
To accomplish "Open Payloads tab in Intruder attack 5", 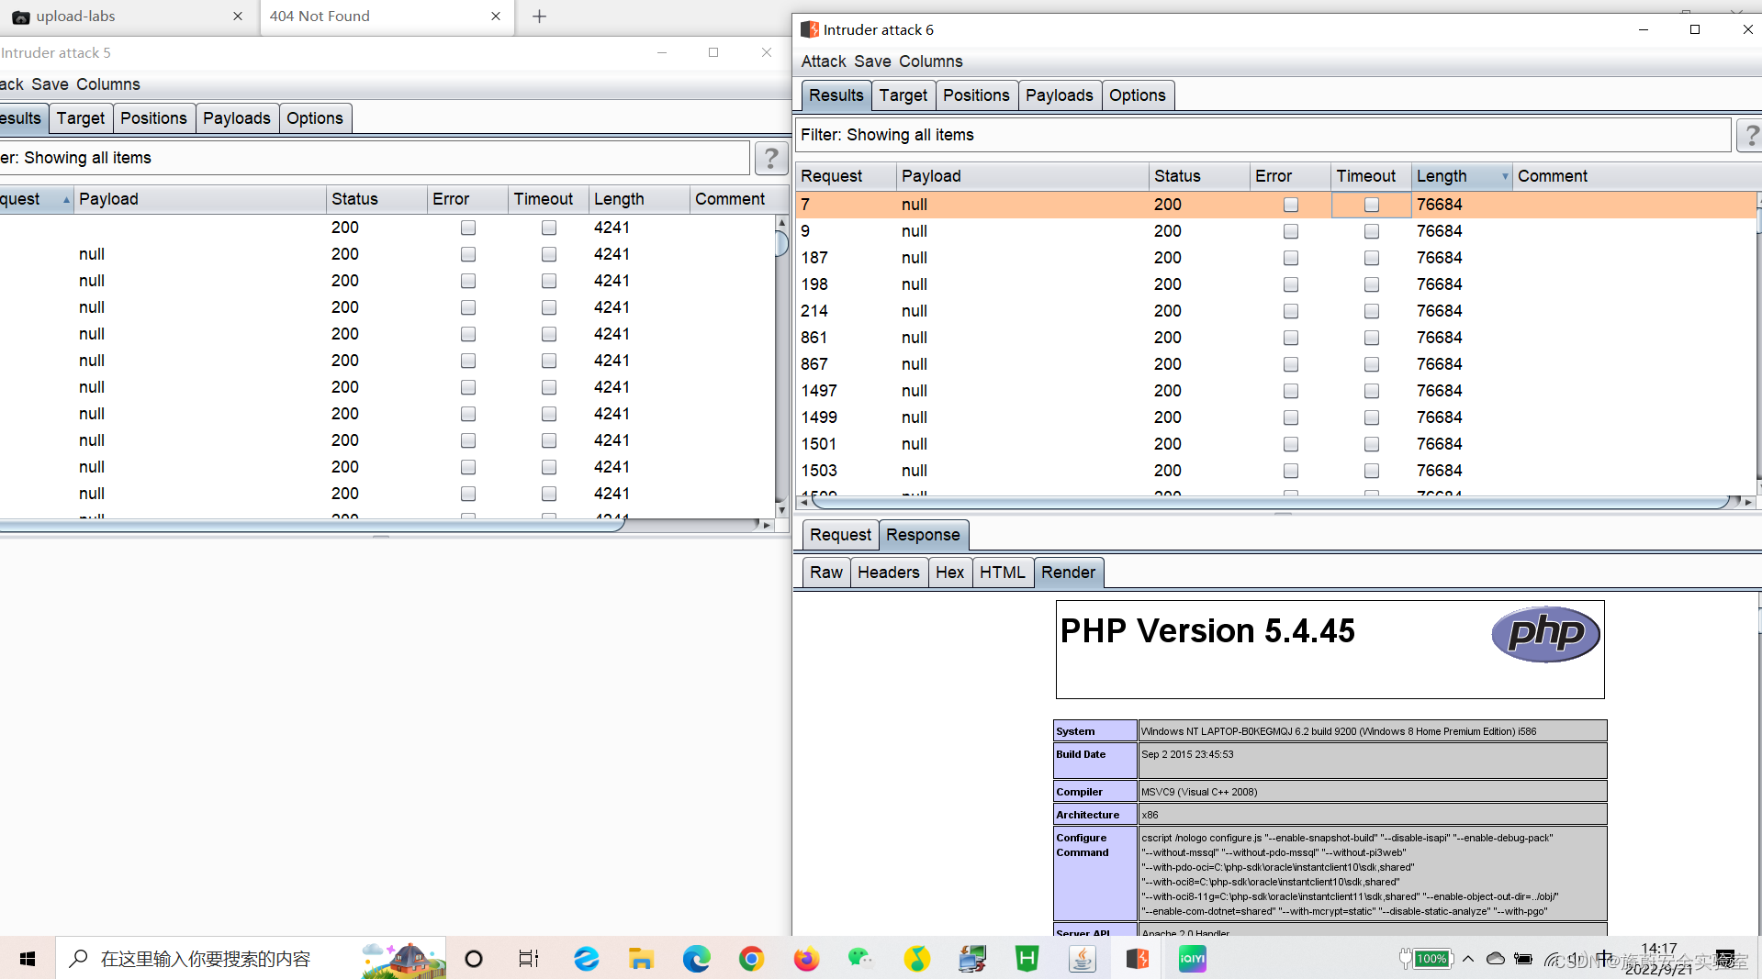I will (237, 118).
